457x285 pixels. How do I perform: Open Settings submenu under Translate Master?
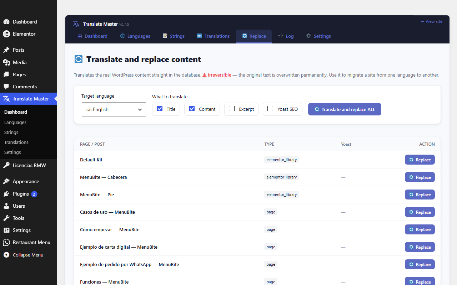point(12,152)
